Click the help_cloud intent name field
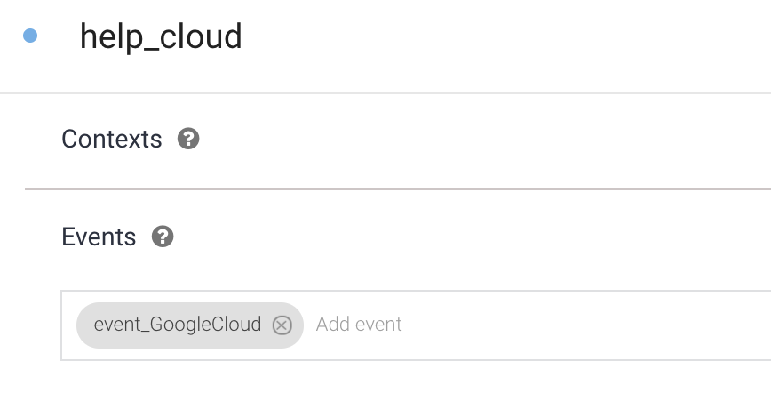 pos(161,37)
